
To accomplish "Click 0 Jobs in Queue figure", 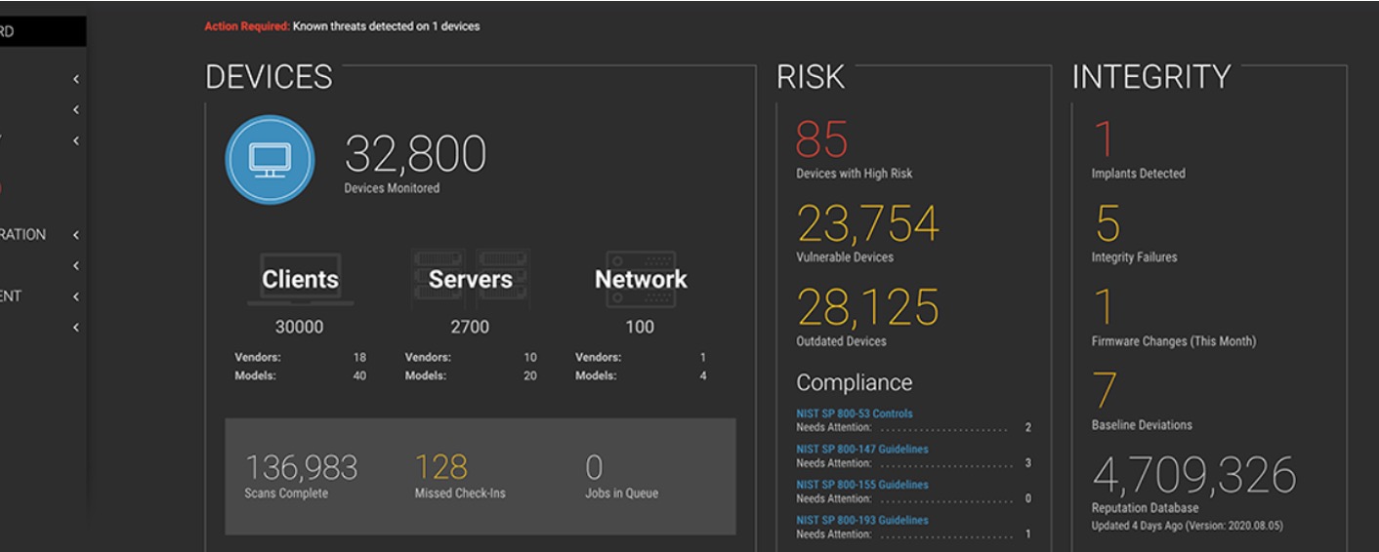I will [594, 467].
